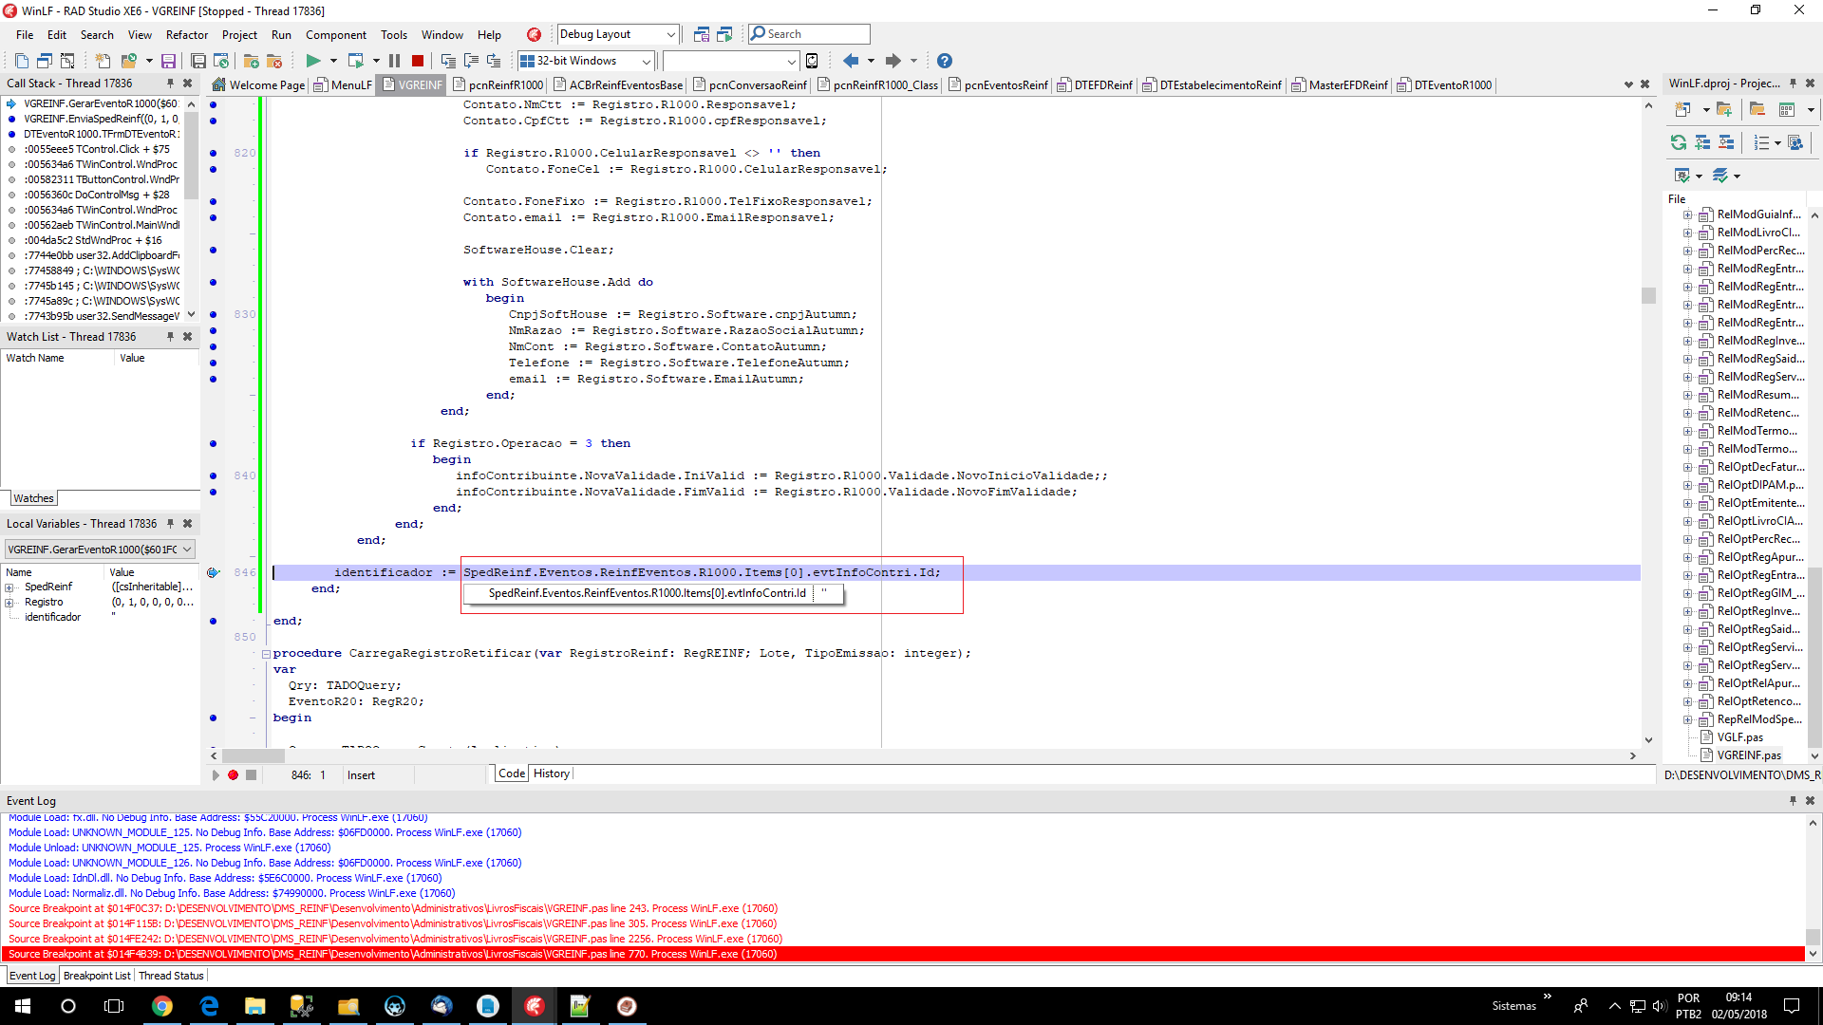
Task: Pause the running program
Action: 394,61
